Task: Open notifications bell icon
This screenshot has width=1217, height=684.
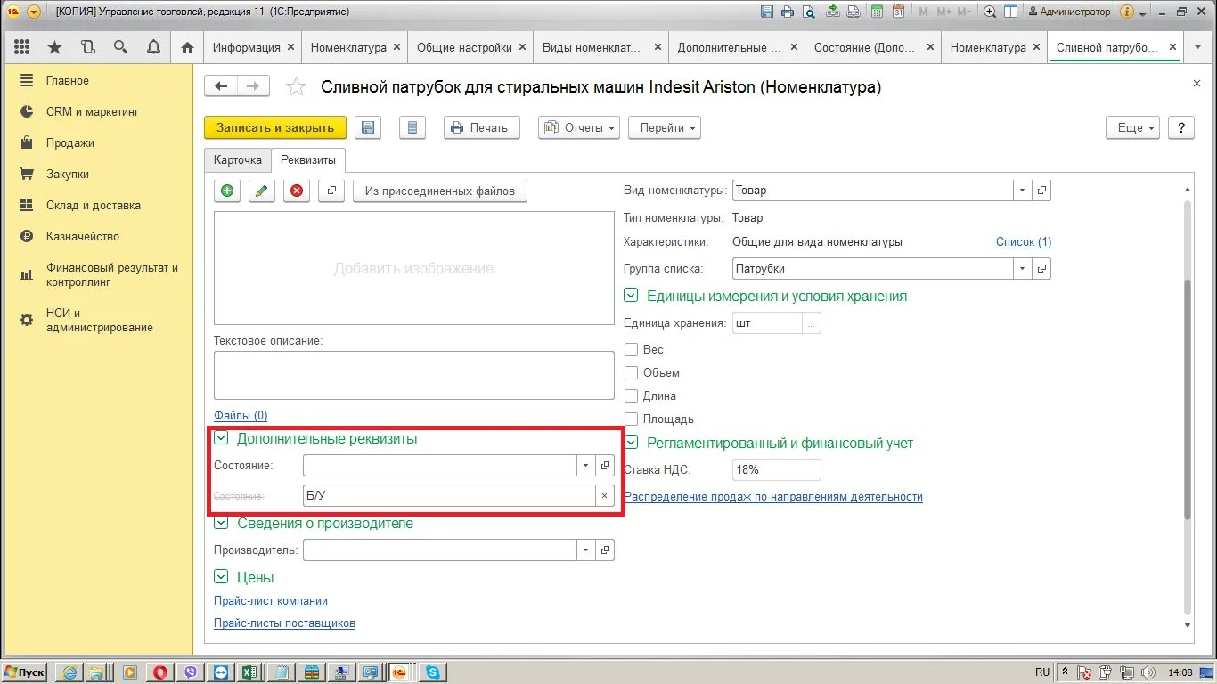Action: (x=153, y=47)
